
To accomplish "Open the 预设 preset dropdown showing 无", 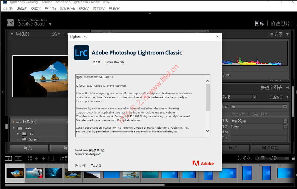I will [259, 107].
